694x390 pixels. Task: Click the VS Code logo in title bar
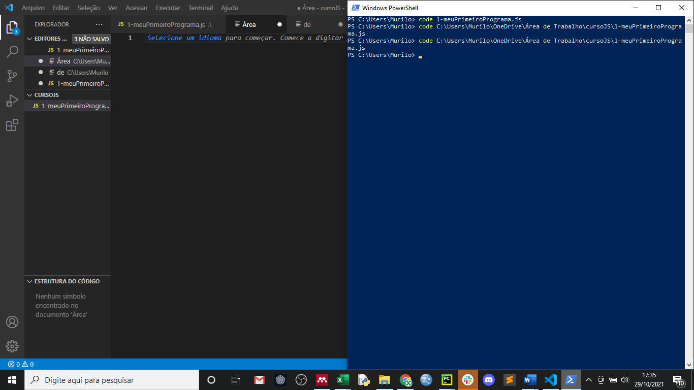(9, 8)
